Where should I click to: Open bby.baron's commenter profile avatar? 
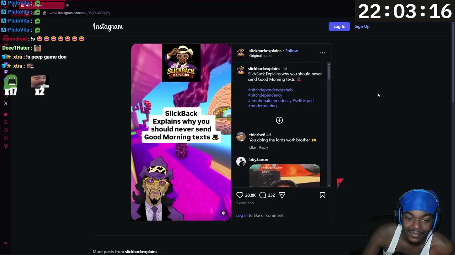pos(241,161)
